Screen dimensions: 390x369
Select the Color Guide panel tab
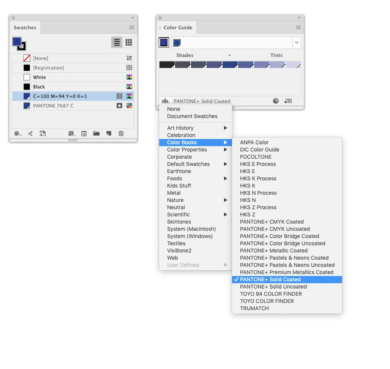[x=177, y=27]
